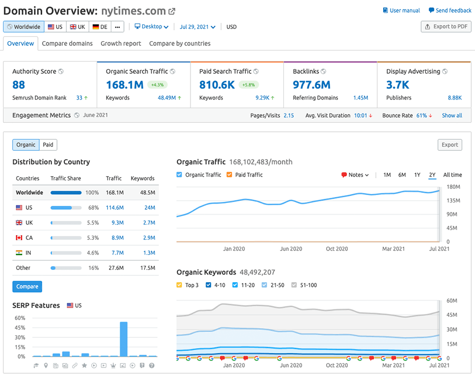Toggle the 21-50 keywords checkbox
This screenshot has width=475, height=377.
264,285
